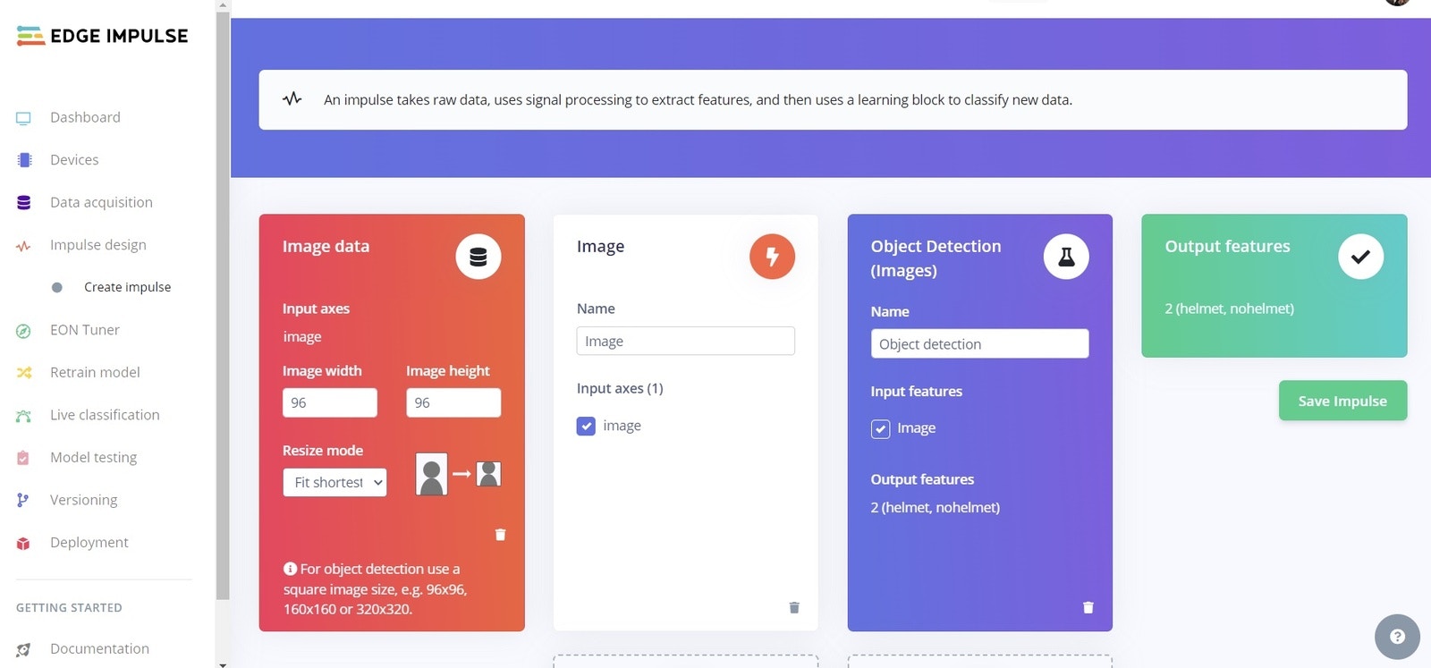Click the Image block Name field
Image resolution: width=1431 pixels, height=668 pixels.
[x=686, y=342]
